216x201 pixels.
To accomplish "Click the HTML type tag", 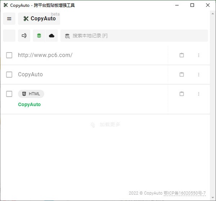I will 31,94.
